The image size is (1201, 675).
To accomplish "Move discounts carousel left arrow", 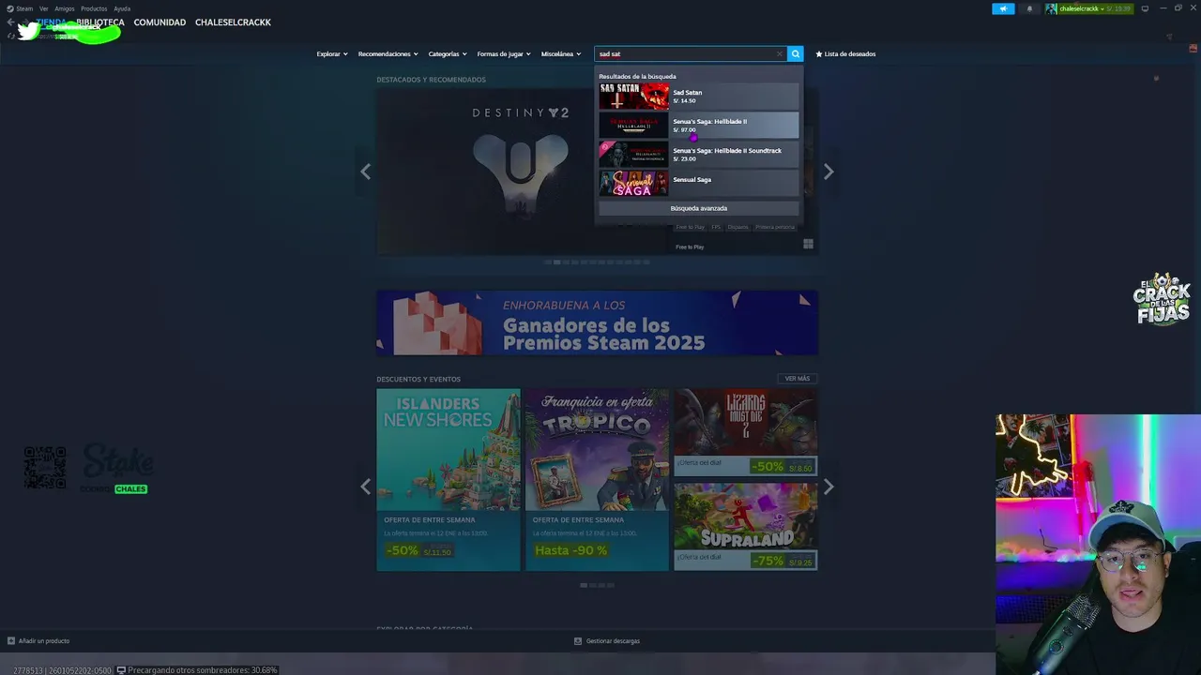I will tap(366, 487).
